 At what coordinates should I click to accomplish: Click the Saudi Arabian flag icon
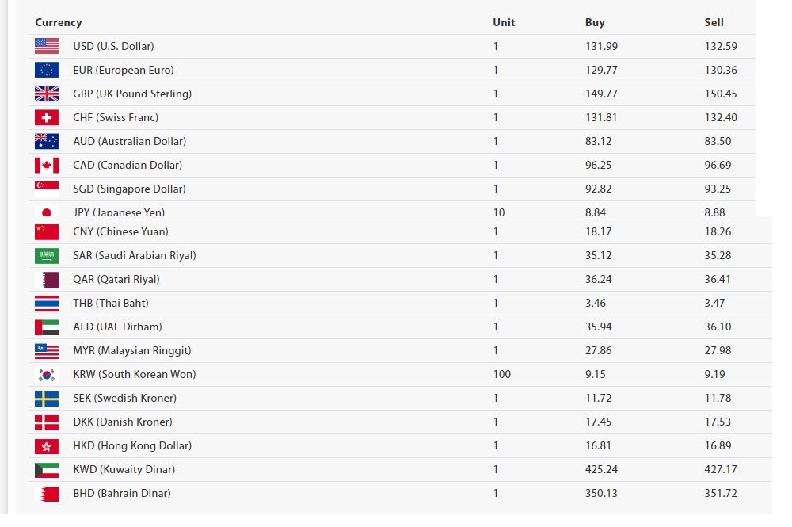(47, 255)
